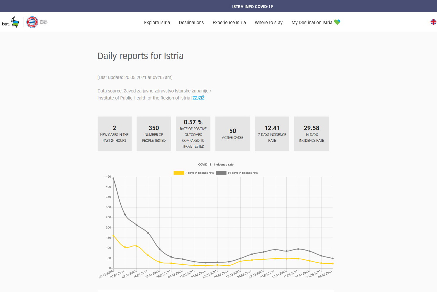The height and width of the screenshot is (292, 437).
Task: Click the 02.01.2021 gray data point
Action: click(x=125, y=215)
